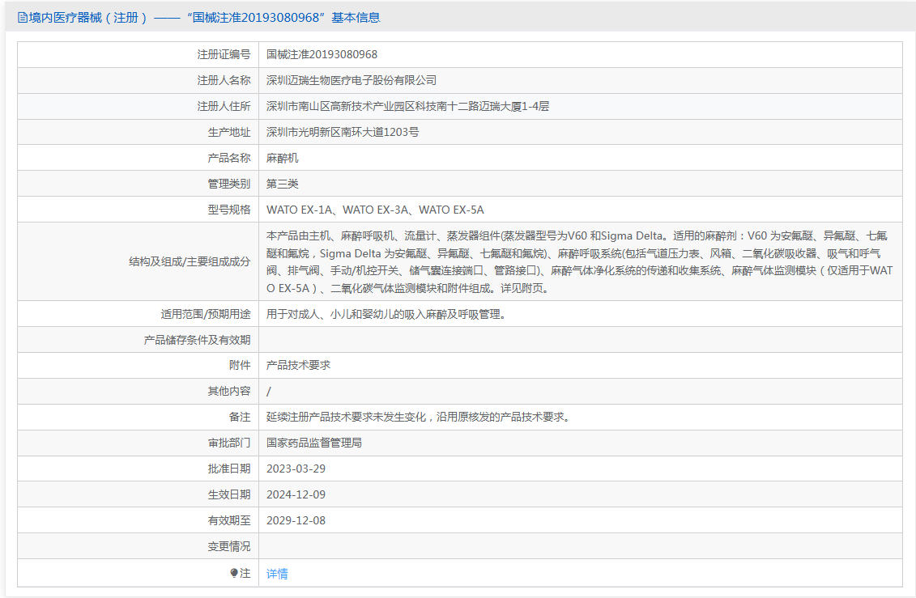Select the product name 麻醉机
Image resolution: width=916 pixels, height=598 pixels.
pos(282,158)
